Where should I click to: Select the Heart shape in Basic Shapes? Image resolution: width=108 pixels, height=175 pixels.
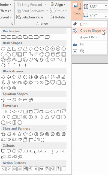point(31,60)
